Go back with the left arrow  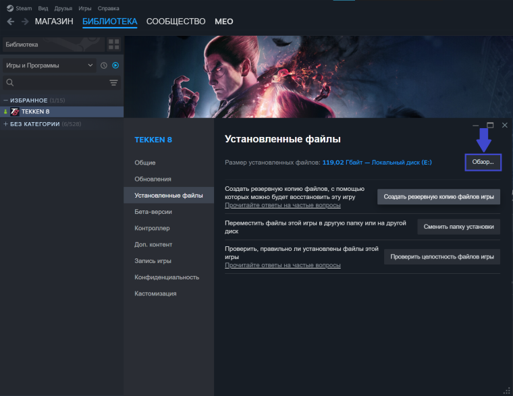[11, 22]
